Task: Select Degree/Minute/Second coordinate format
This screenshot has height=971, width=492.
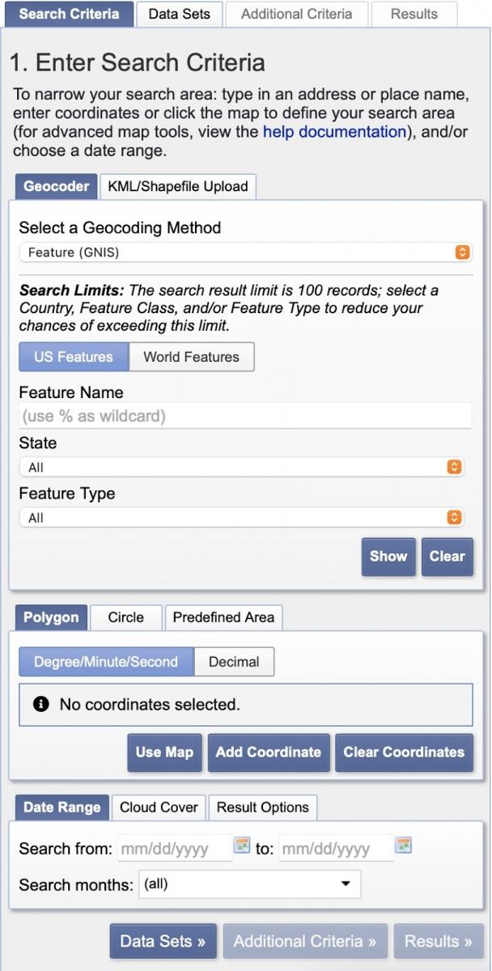Action: [x=106, y=662]
